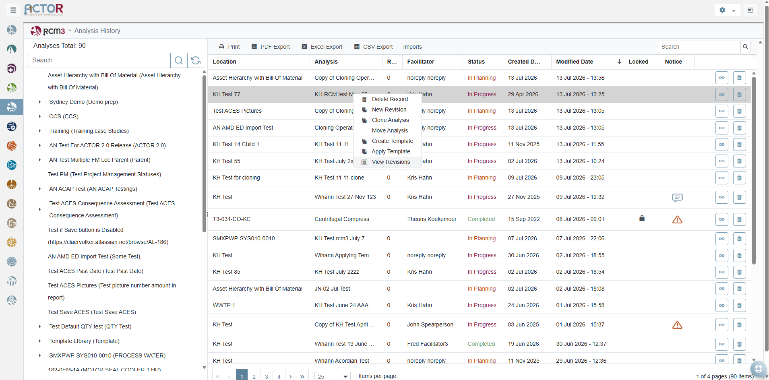The image size is (769, 380).
Task: Click the warning triangle on T3-034-CO-KC row
Action: coord(677,219)
